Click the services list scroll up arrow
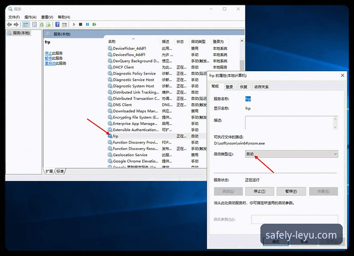 tap(242, 41)
